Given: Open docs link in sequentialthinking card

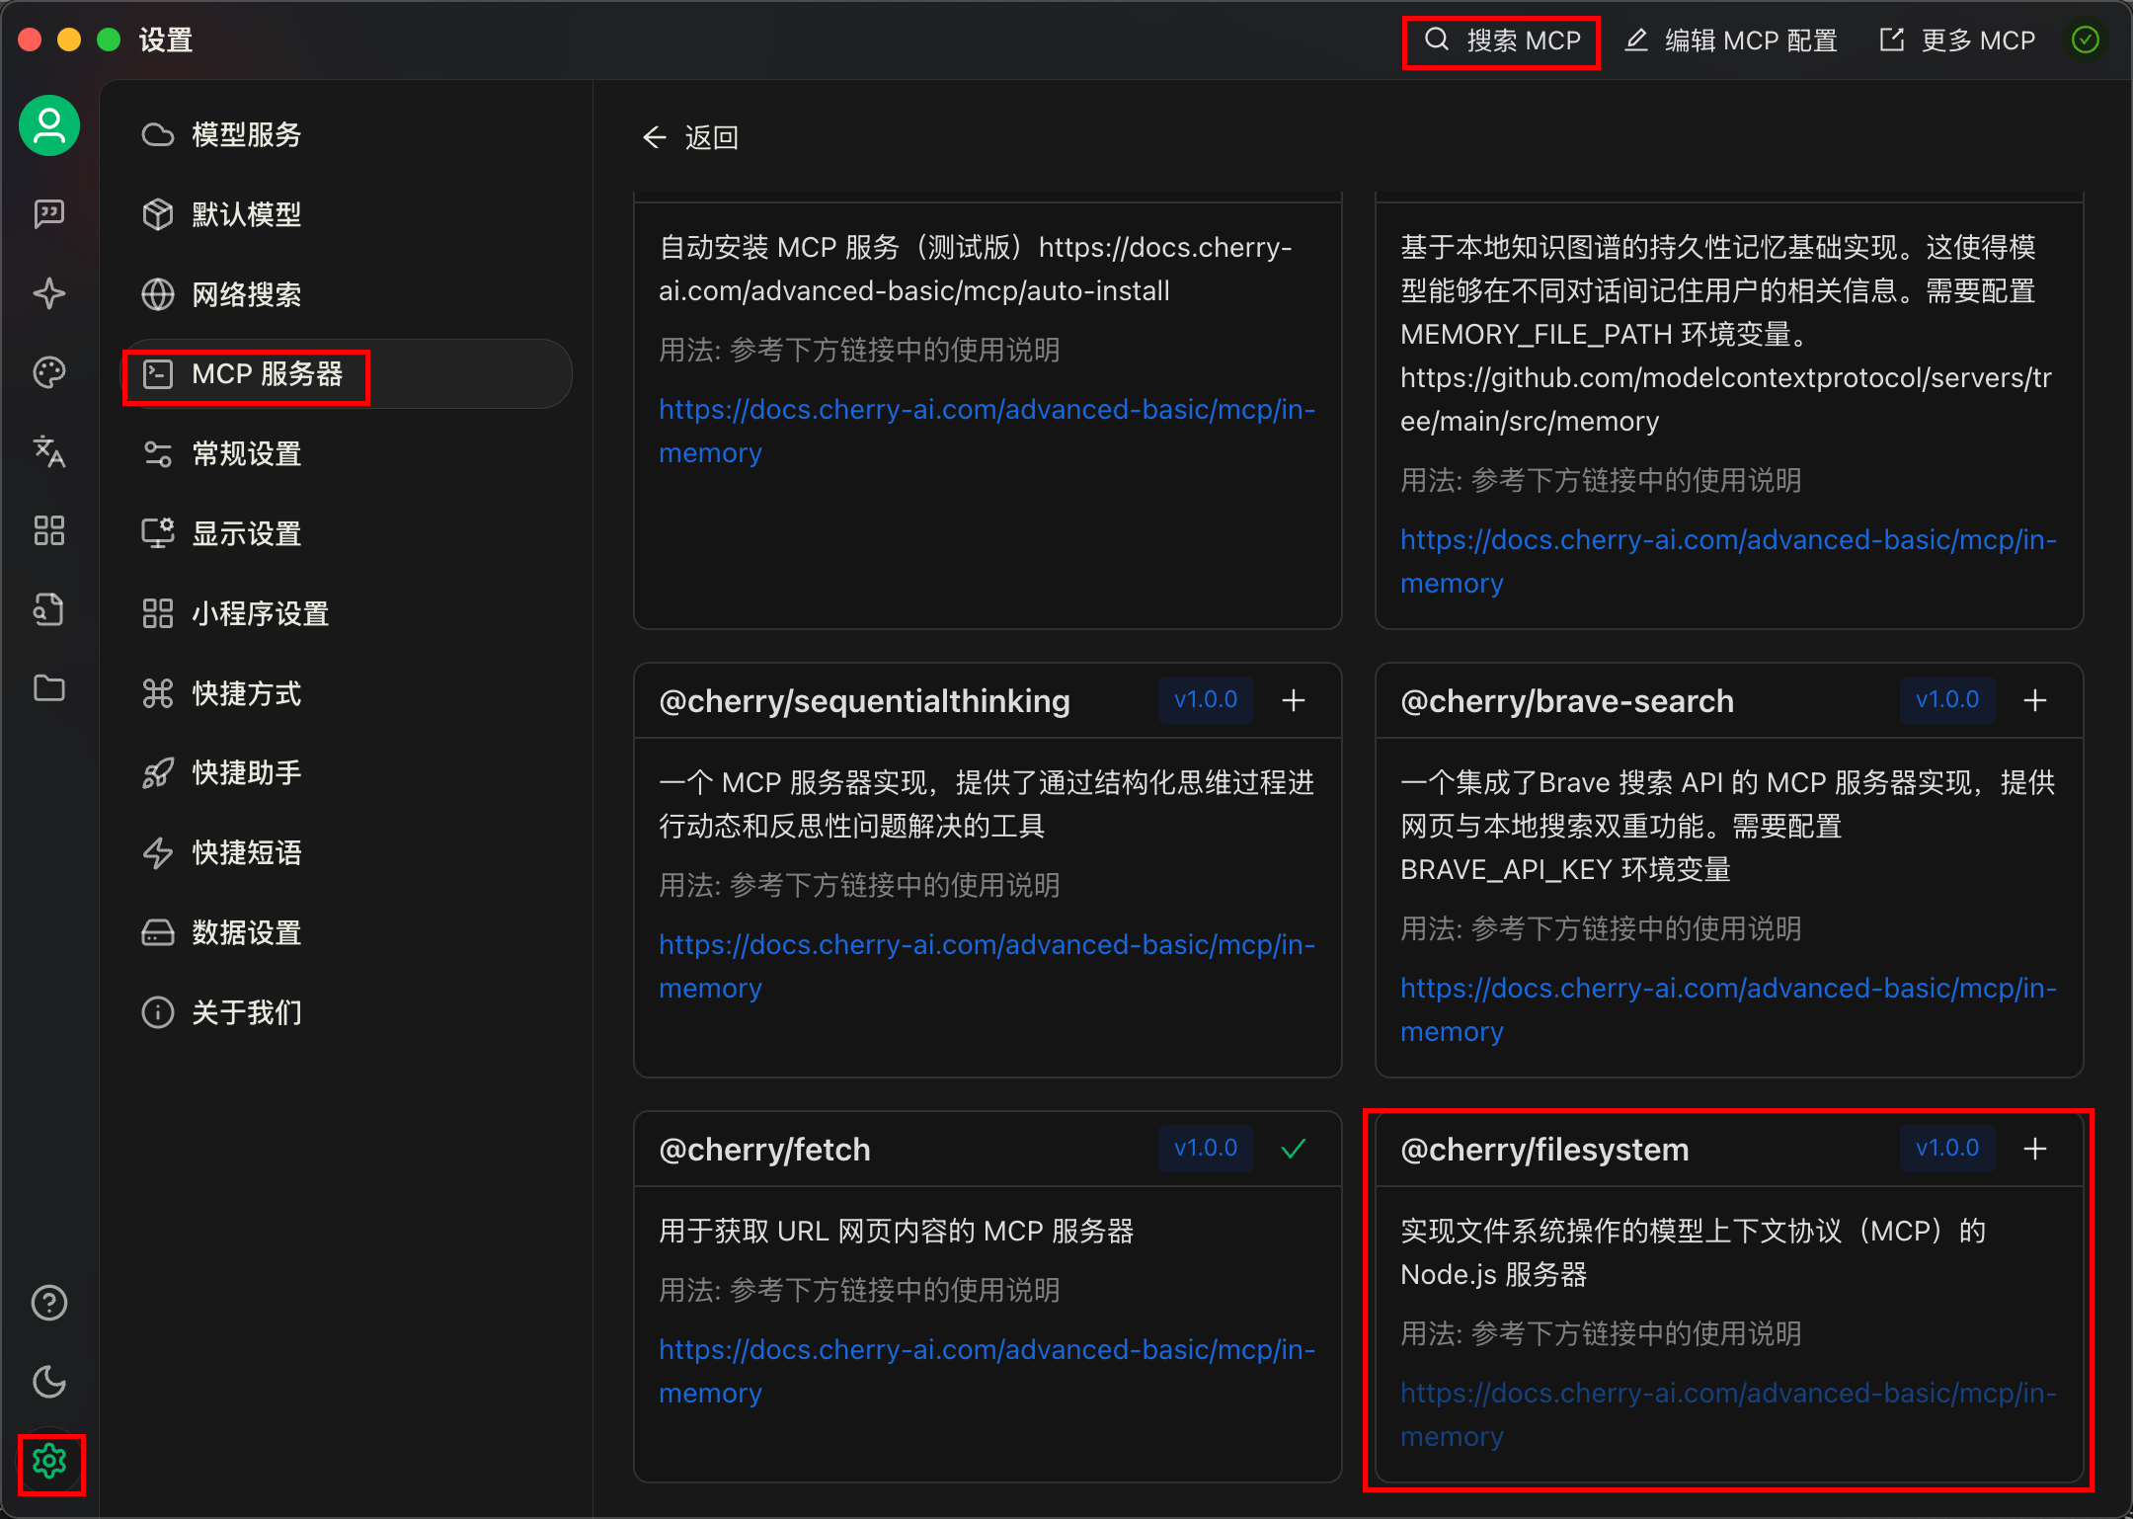Looking at the screenshot, I should 987,967.
